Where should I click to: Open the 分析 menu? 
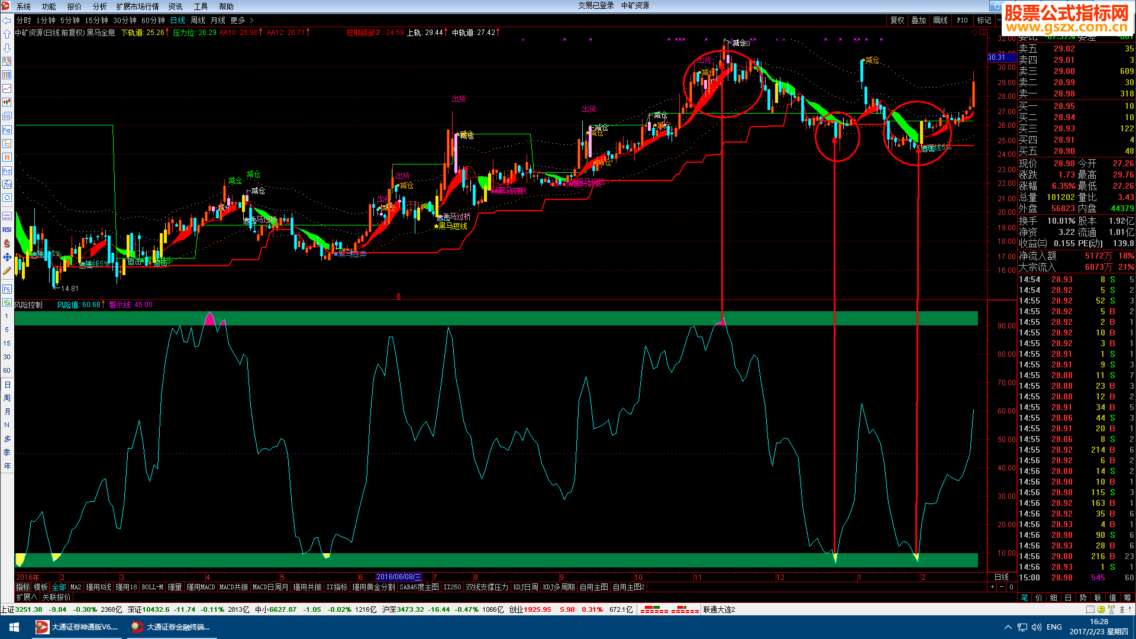[100, 7]
